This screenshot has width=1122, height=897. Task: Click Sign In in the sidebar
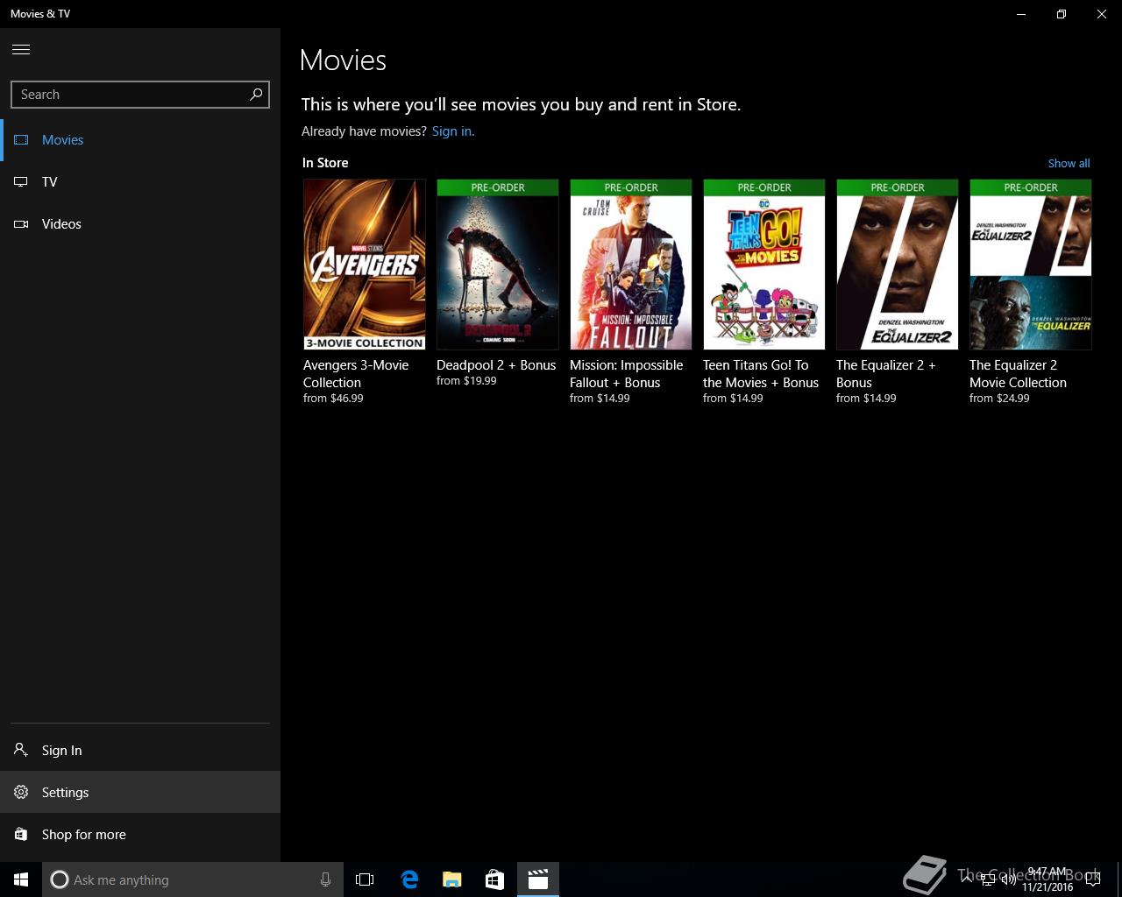point(140,750)
